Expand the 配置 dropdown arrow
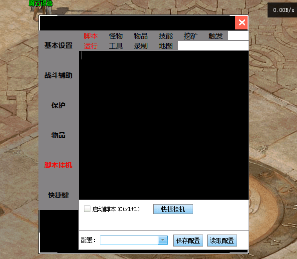Image resolution: width=297 pixels, height=259 pixels. [x=163, y=240]
